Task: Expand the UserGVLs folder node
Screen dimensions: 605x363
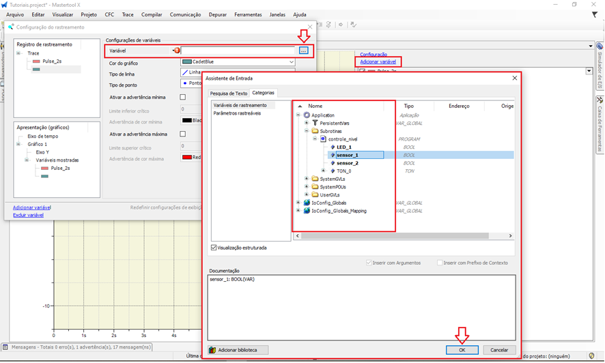Action: pyautogui.click(x=307, y=194)
